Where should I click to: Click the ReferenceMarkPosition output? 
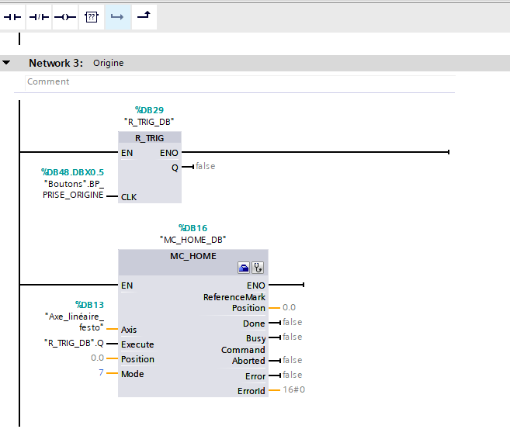coord(234,303)
